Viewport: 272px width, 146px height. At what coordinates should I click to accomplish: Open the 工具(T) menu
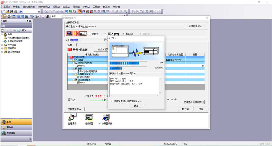pos(96,7)
